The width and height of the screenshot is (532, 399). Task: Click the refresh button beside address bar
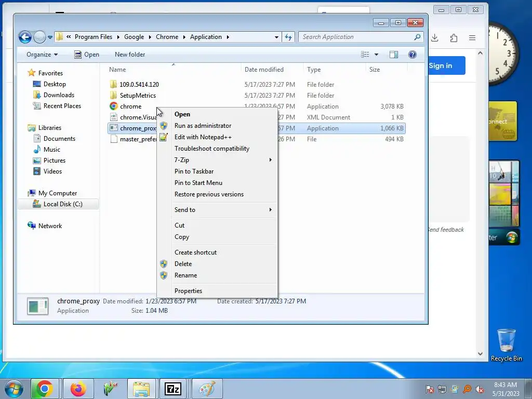288,37
